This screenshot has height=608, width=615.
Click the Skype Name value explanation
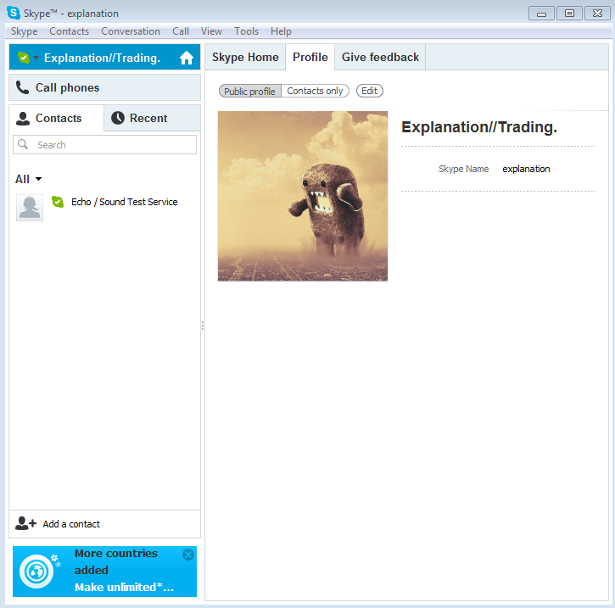527,169
